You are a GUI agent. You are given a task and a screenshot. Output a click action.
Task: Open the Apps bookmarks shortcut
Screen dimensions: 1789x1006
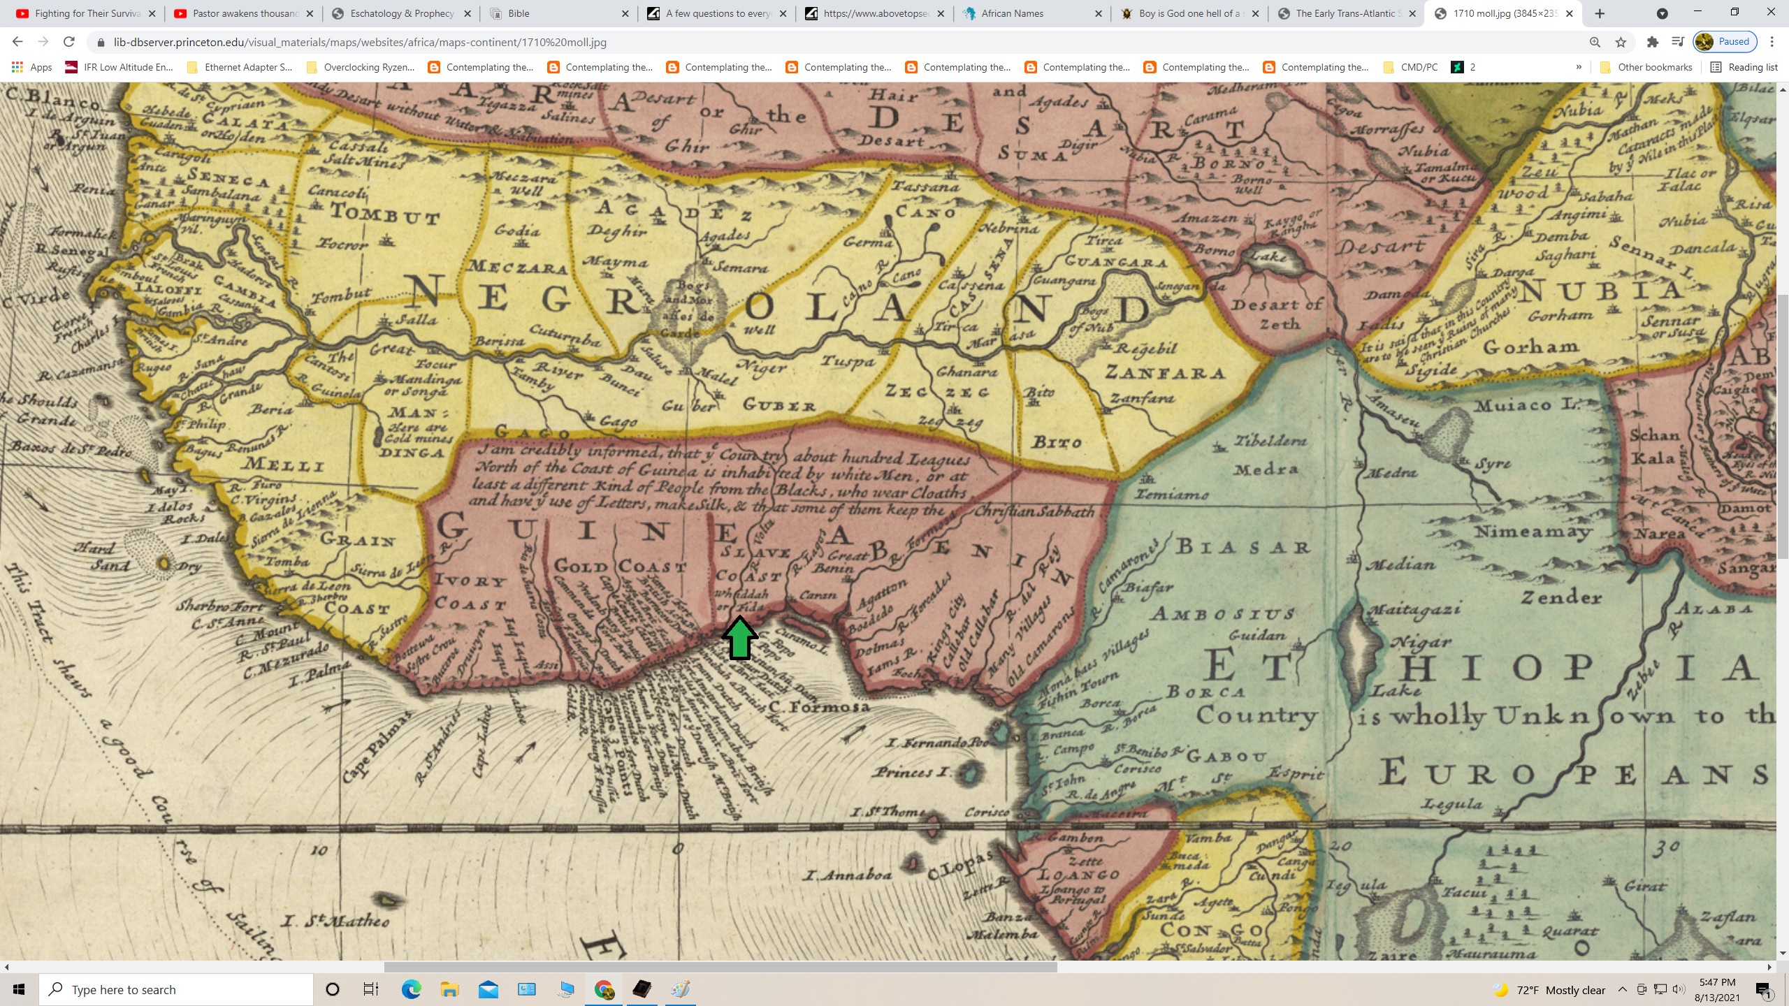(32, 67)
